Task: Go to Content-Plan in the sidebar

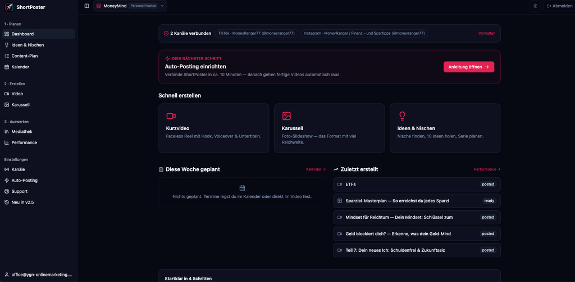Action: point(39,56)
